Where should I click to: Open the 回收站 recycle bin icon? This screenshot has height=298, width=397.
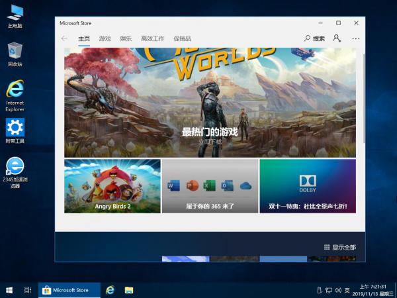pos(15,54)
